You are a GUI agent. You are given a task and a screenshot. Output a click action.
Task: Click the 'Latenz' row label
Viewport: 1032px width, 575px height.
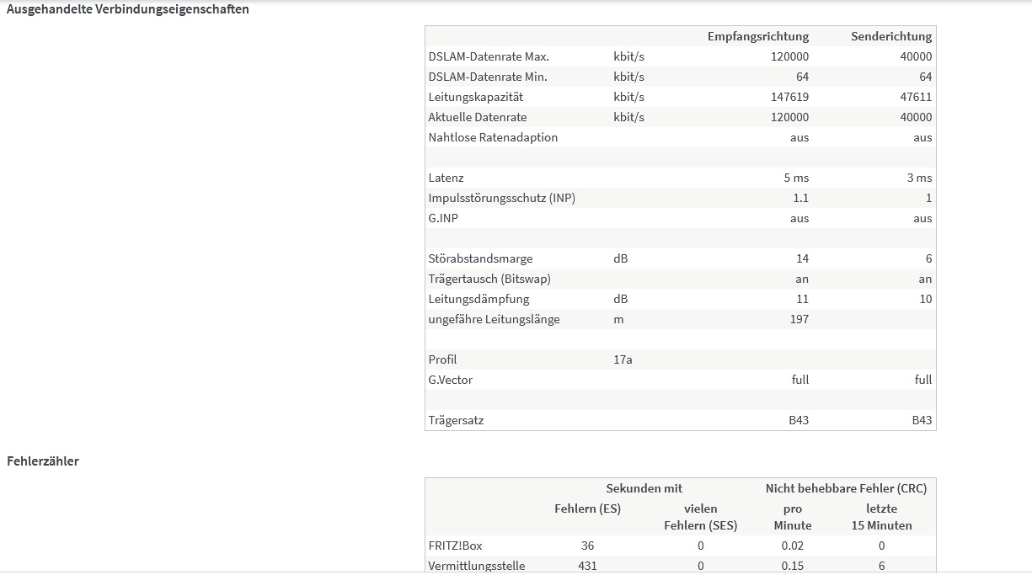446,178
